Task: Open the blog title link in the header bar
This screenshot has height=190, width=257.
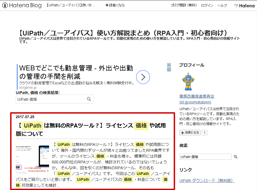Action: pyautogui.click(x=70, y=5)
